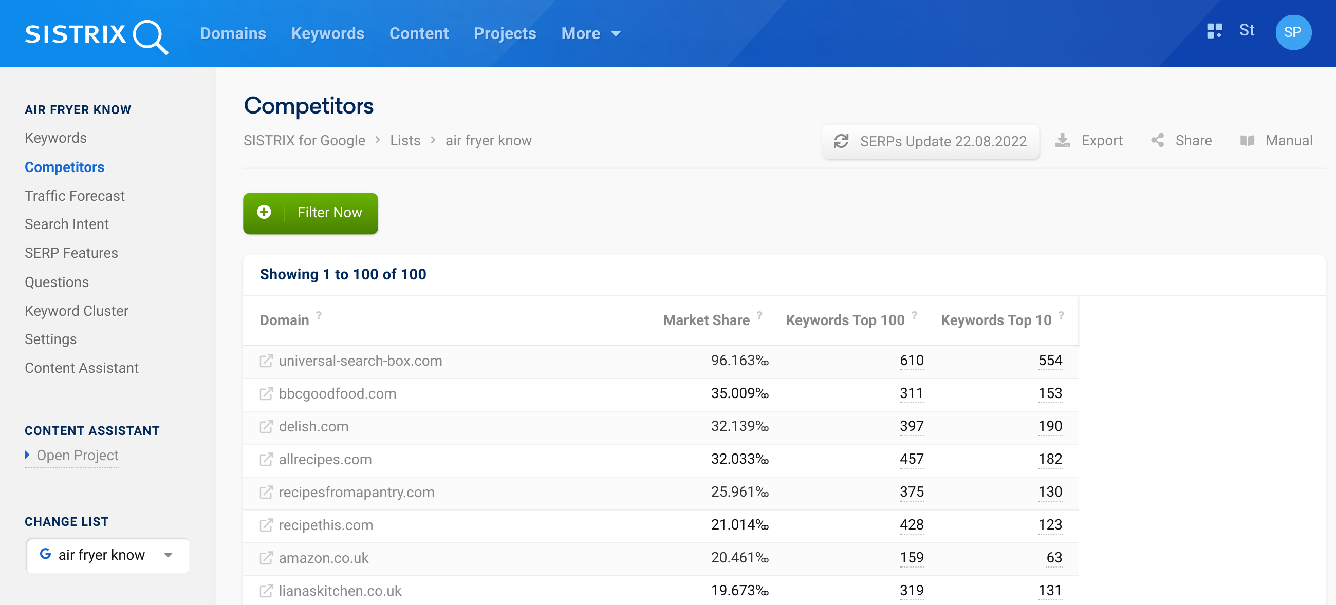Click Top 100 value 375 for recipesfromapantry.com
Viewport: 1336px width, 605px height.
click(x=911, y=491)
